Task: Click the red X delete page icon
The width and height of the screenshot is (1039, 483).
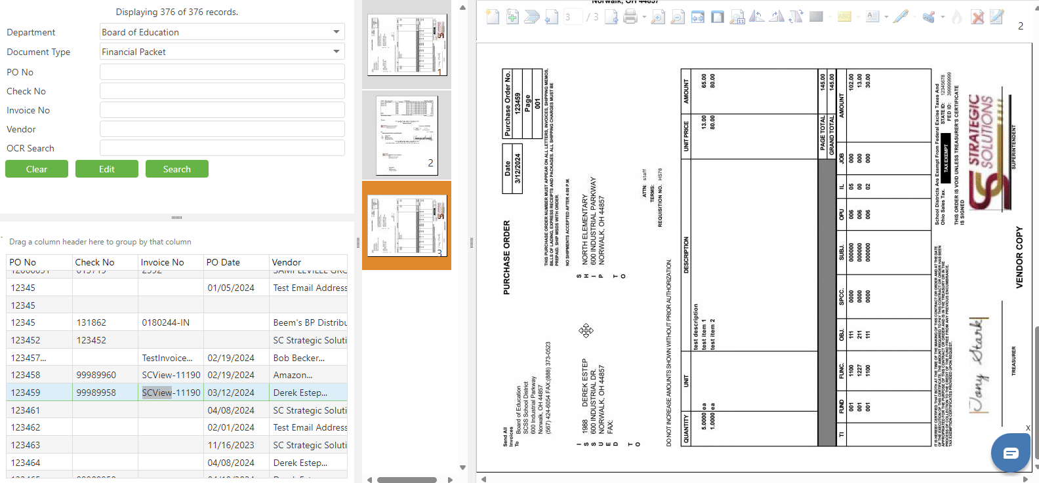Action: pyautogui.click(x=977, y=17)
